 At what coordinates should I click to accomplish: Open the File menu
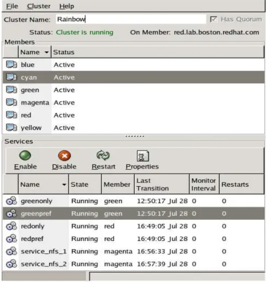point(12,6)
